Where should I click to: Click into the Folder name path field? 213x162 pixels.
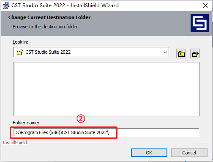106,132
